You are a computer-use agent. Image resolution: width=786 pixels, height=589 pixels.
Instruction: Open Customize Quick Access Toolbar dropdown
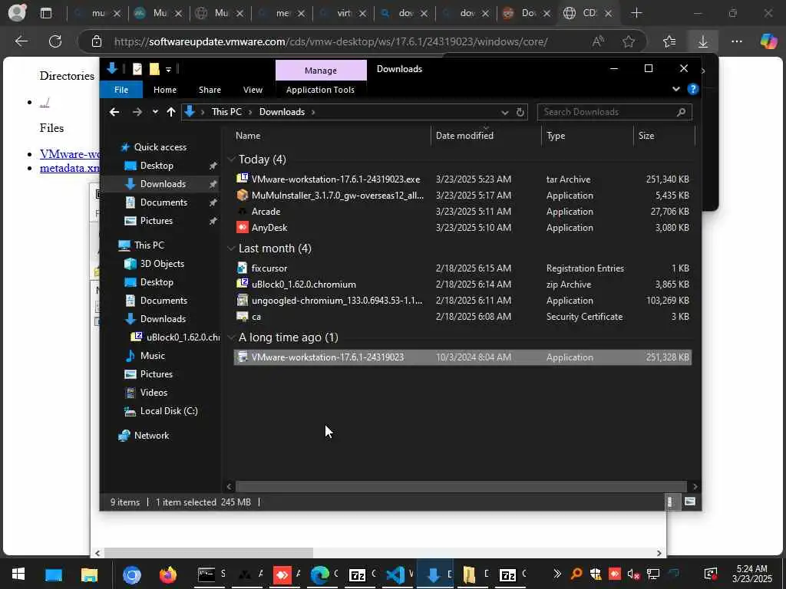pos(168,70)
